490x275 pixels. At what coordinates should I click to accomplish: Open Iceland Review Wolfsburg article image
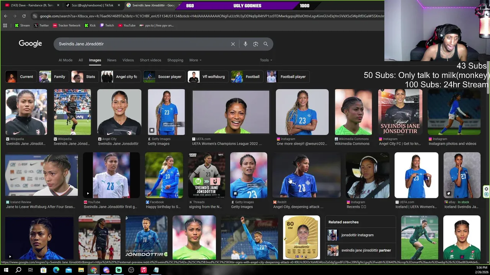[41, 175]
